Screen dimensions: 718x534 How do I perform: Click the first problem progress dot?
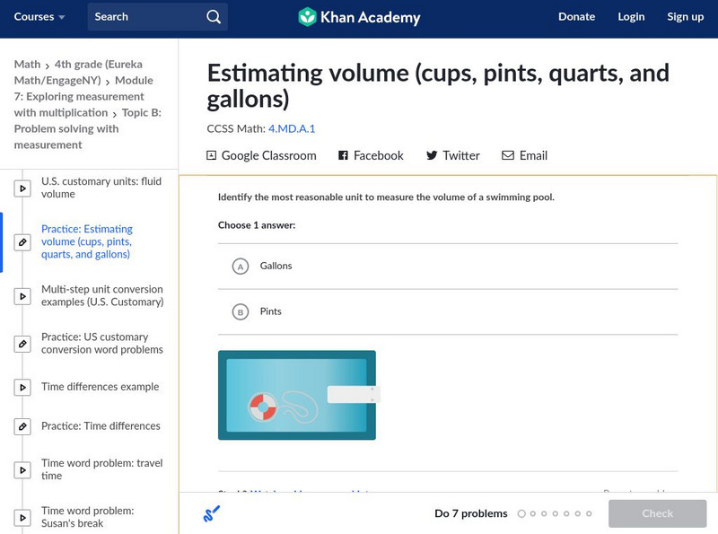[x=521, y=514]
